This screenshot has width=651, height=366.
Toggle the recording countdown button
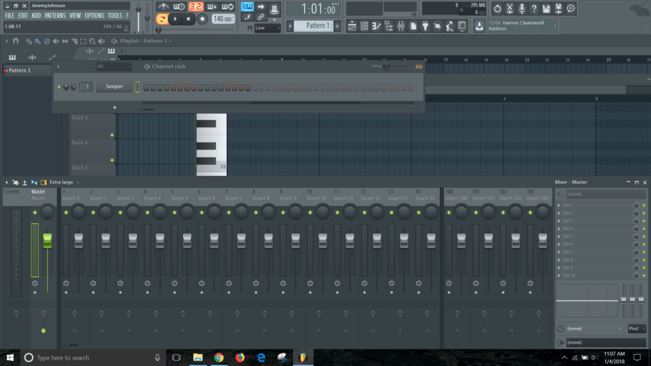[x=196, y=6]
